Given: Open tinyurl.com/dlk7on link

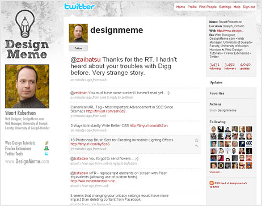Looking at the screenshot, I should click(149, 125).
